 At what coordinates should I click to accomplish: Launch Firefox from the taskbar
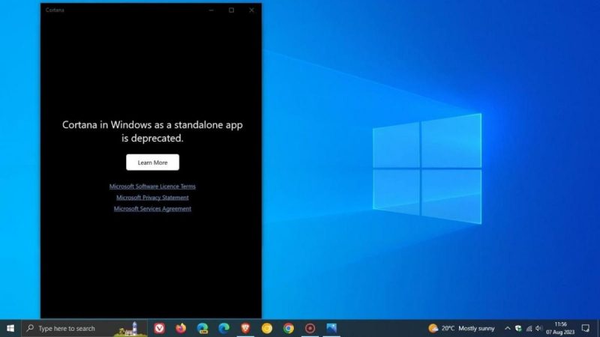coord(181,328)
